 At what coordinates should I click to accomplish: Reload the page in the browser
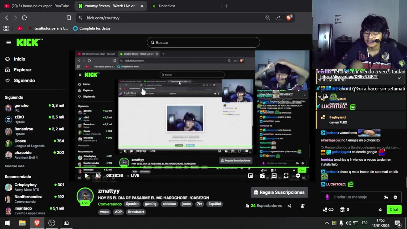pyautogui.click(x=24, y=18)
